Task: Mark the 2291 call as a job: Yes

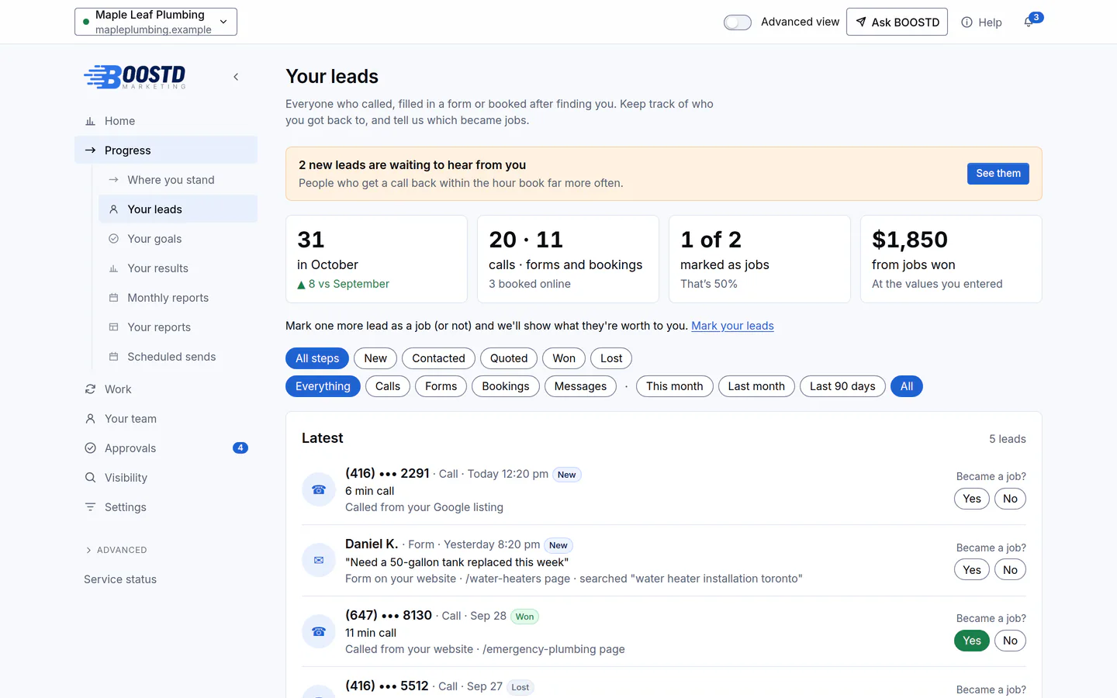Action: click(972, 499)
